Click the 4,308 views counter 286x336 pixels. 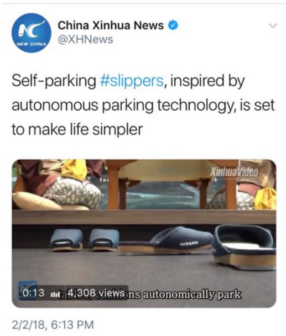click(x=96, y=292)
